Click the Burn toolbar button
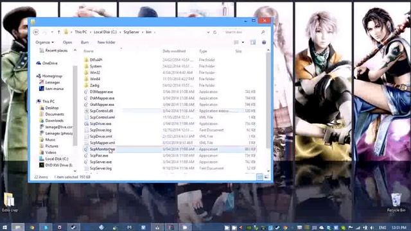The image size is (411, 231). coord(85,42)
